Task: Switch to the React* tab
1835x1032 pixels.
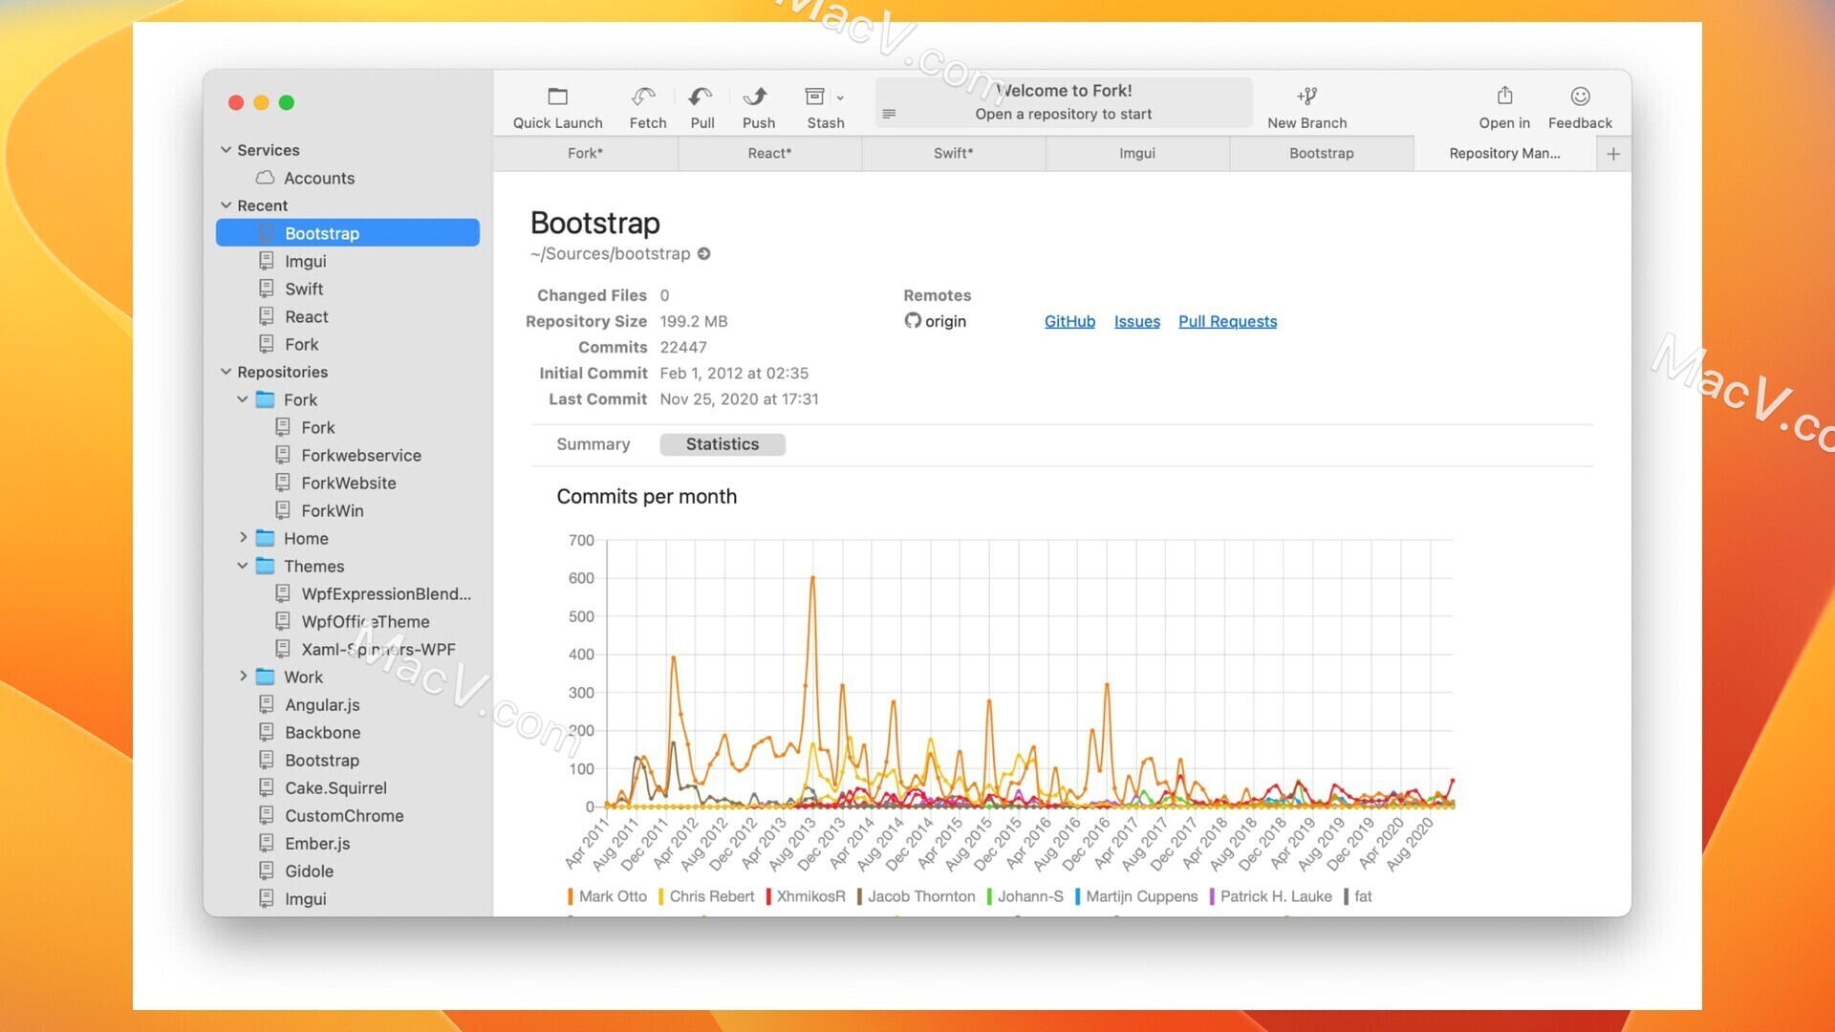Action: click(769, 154)
